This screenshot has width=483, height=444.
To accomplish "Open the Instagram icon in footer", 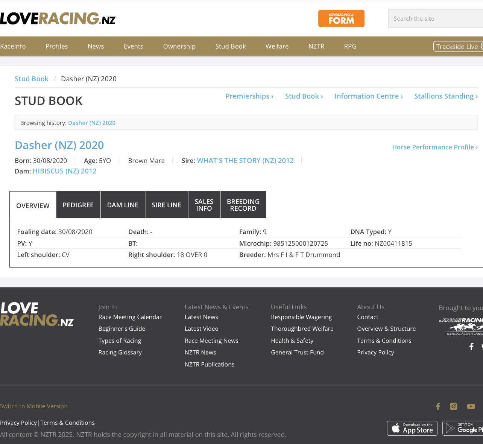I will tap(454, 406).
